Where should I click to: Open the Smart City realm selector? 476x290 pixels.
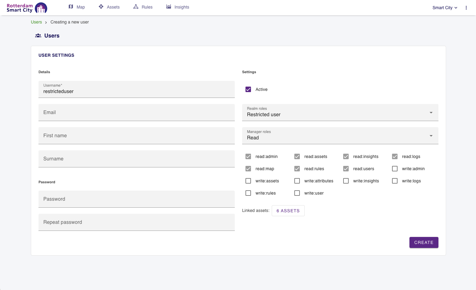click(445, 8)
